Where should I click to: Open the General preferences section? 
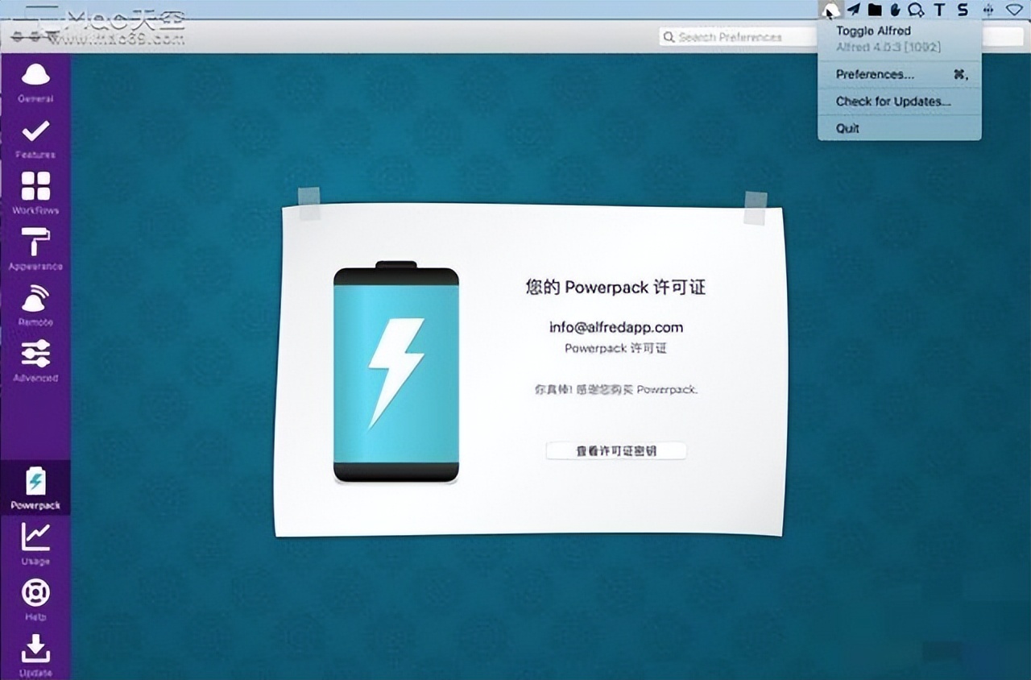[35, 83]
